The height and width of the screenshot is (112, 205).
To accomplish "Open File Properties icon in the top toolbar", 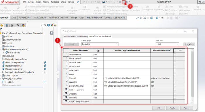I will (124, 2).
